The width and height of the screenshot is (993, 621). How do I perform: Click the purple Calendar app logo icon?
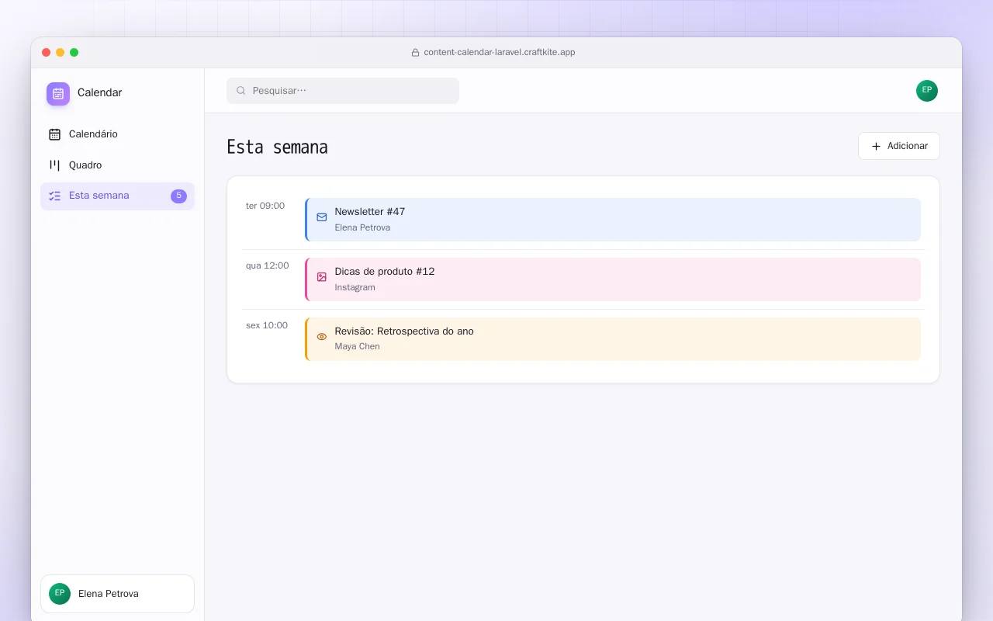[x=58, y=94]
